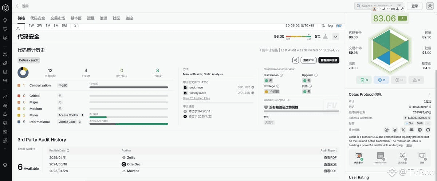Open the GitHub social media icon
The image size is (437, 181).
click(x=428, y=129)
